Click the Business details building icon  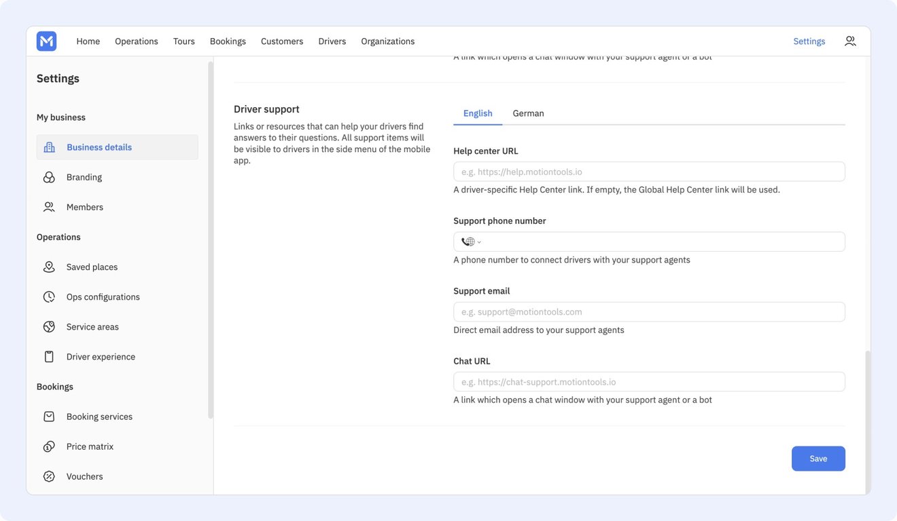(x=49, y=147)
